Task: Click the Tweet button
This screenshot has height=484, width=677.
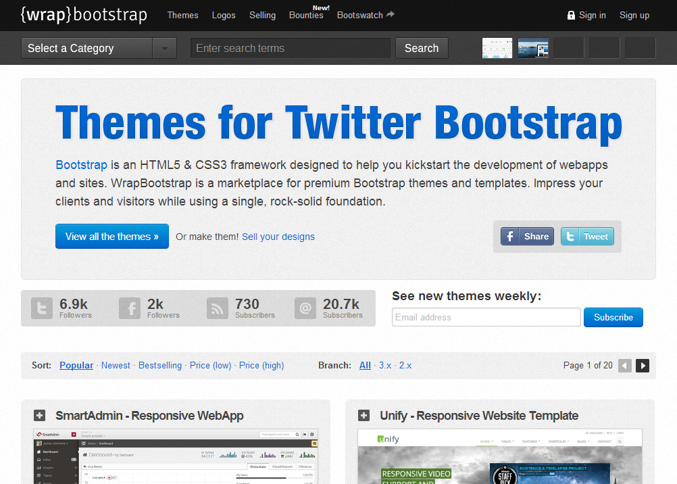Action: (587, 237)
